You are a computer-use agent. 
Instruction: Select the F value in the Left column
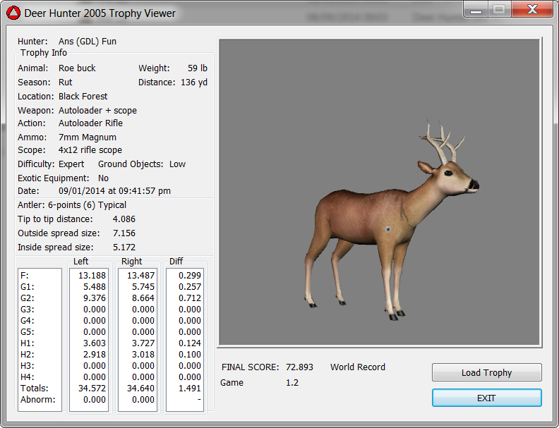pyautogui.click(x=92, y=275)
